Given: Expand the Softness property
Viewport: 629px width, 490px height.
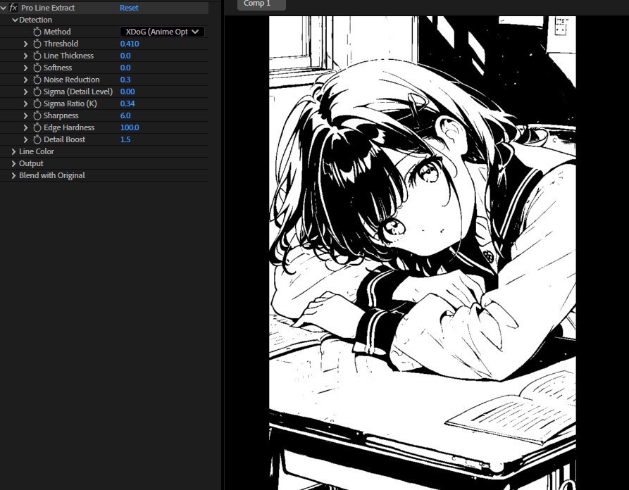Looking at the screenshot, I should click(25, 68).
